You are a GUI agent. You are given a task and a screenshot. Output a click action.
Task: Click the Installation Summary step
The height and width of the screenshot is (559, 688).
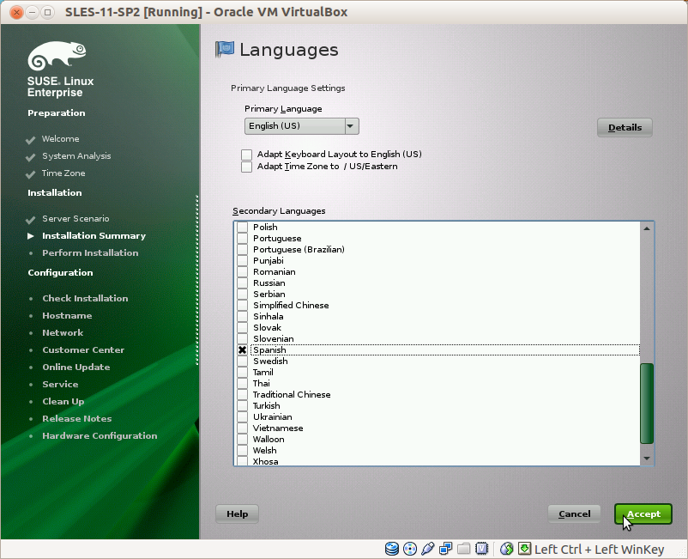pyautogui.click(x=94, y=236)
